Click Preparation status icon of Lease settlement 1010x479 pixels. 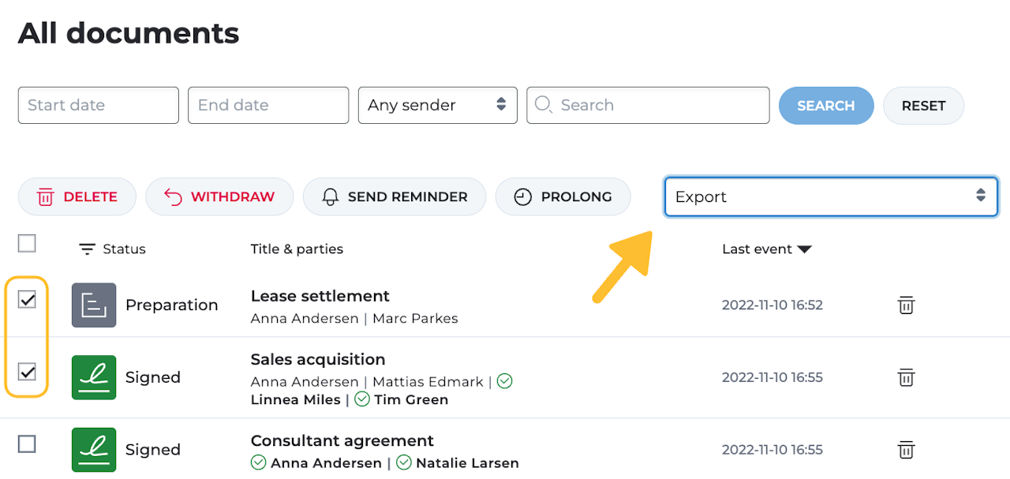(94, 305)
